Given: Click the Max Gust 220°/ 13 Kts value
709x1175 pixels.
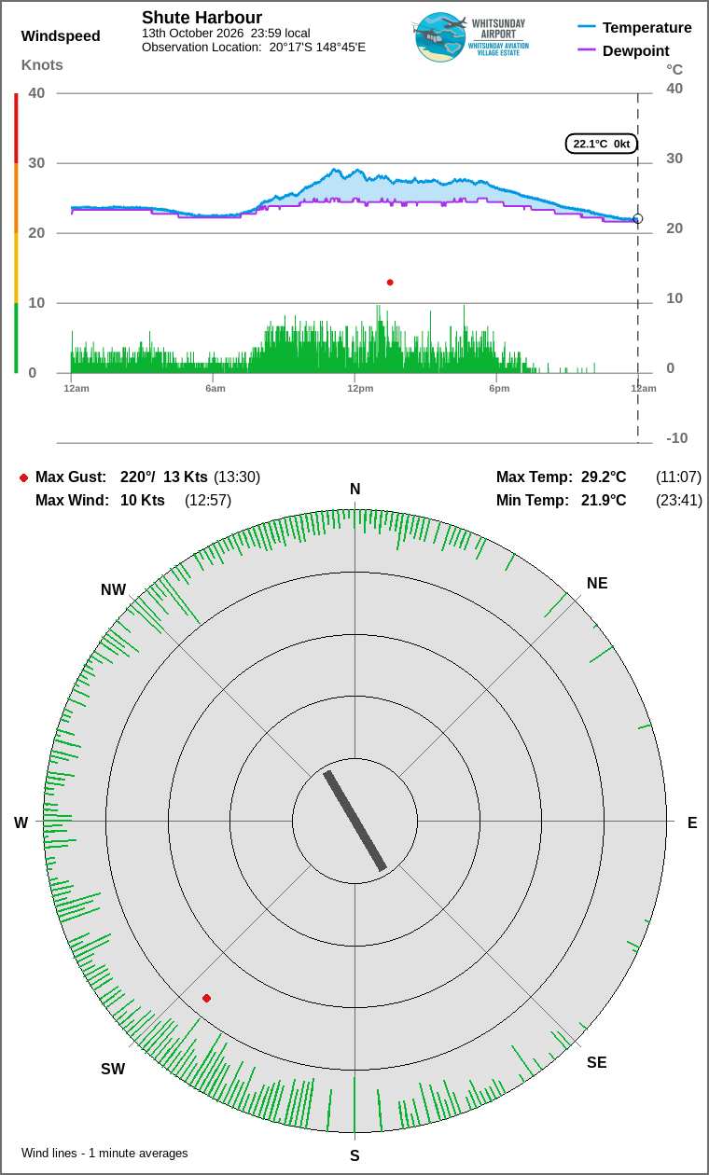Looking at the screenshot, I should pyautogui.click(x=164, y=477).
